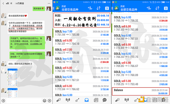
Task: Open the emoji picker in the chat
Action: coord(44,101)
